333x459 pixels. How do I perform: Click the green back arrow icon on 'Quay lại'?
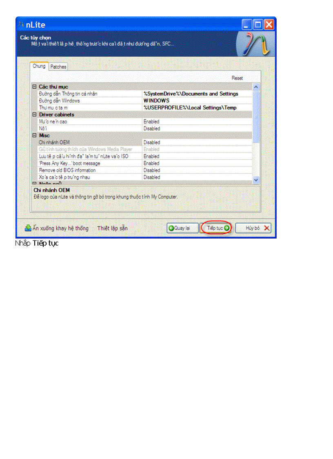171,228
